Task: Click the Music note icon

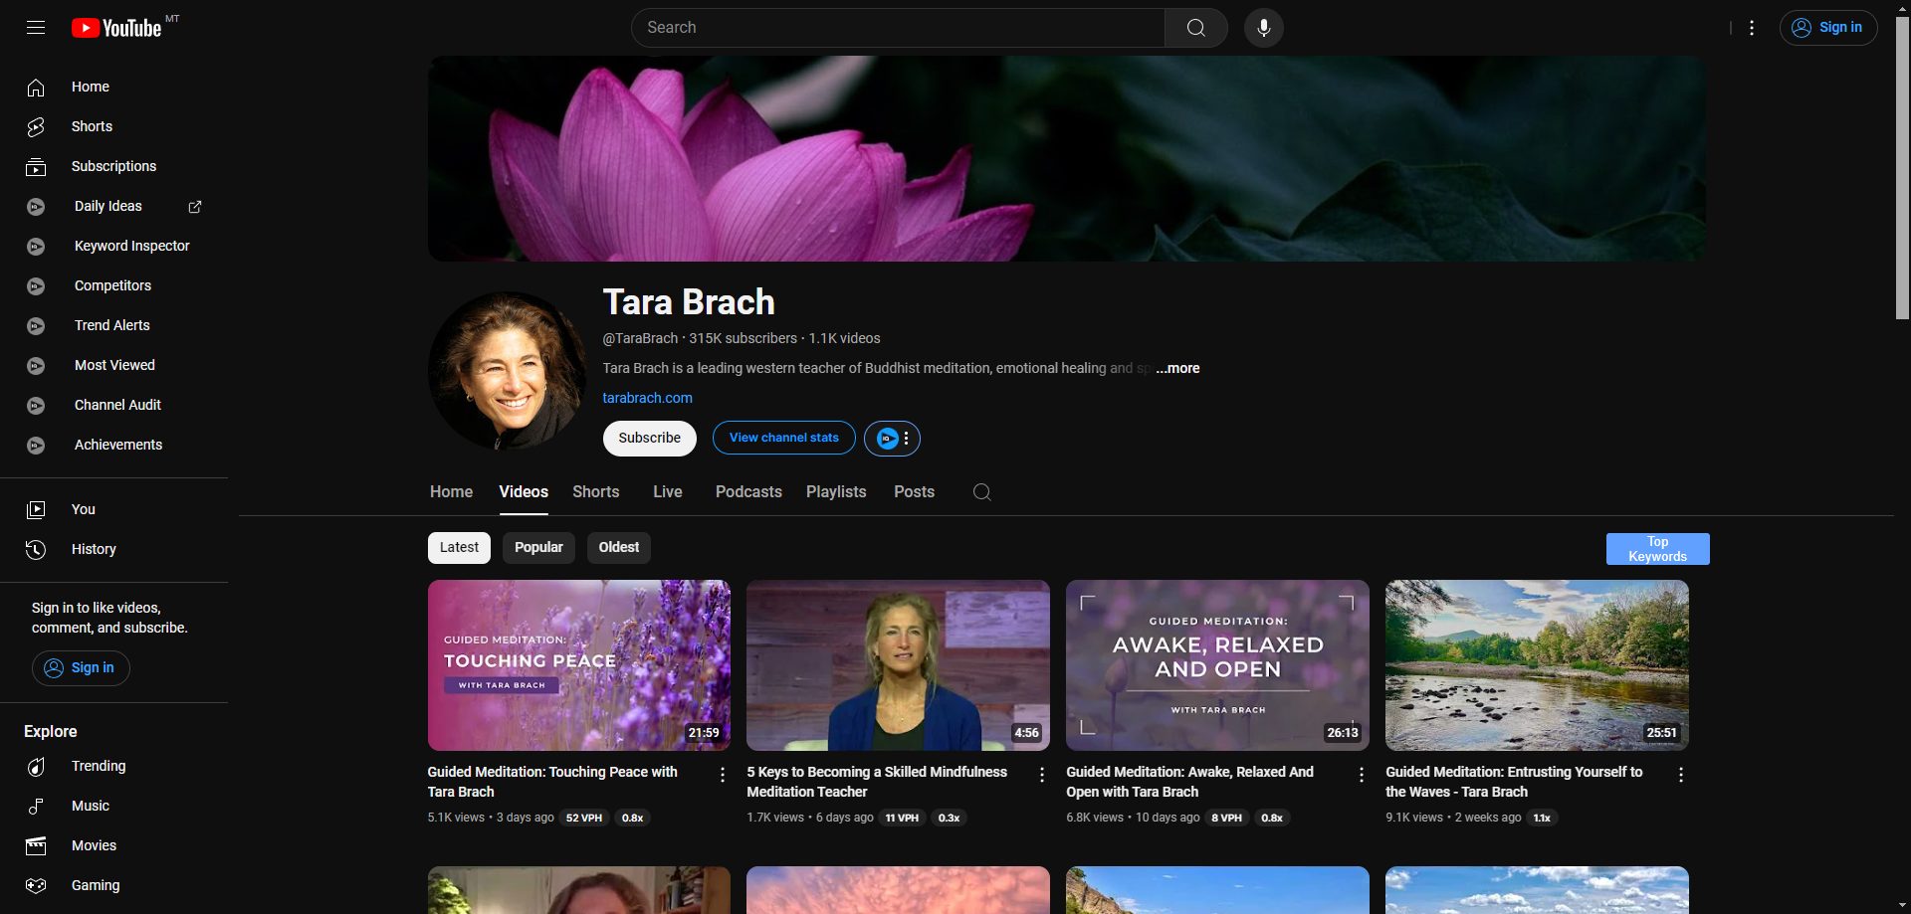Action: (x=36, y=807)
